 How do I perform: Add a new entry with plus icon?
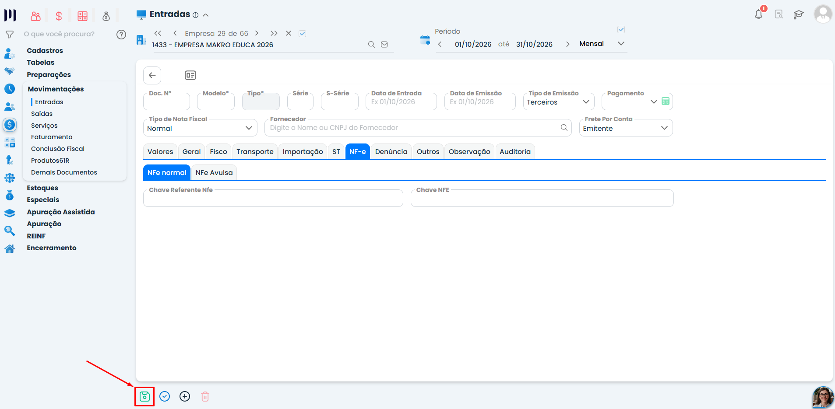tap(185, 396)
